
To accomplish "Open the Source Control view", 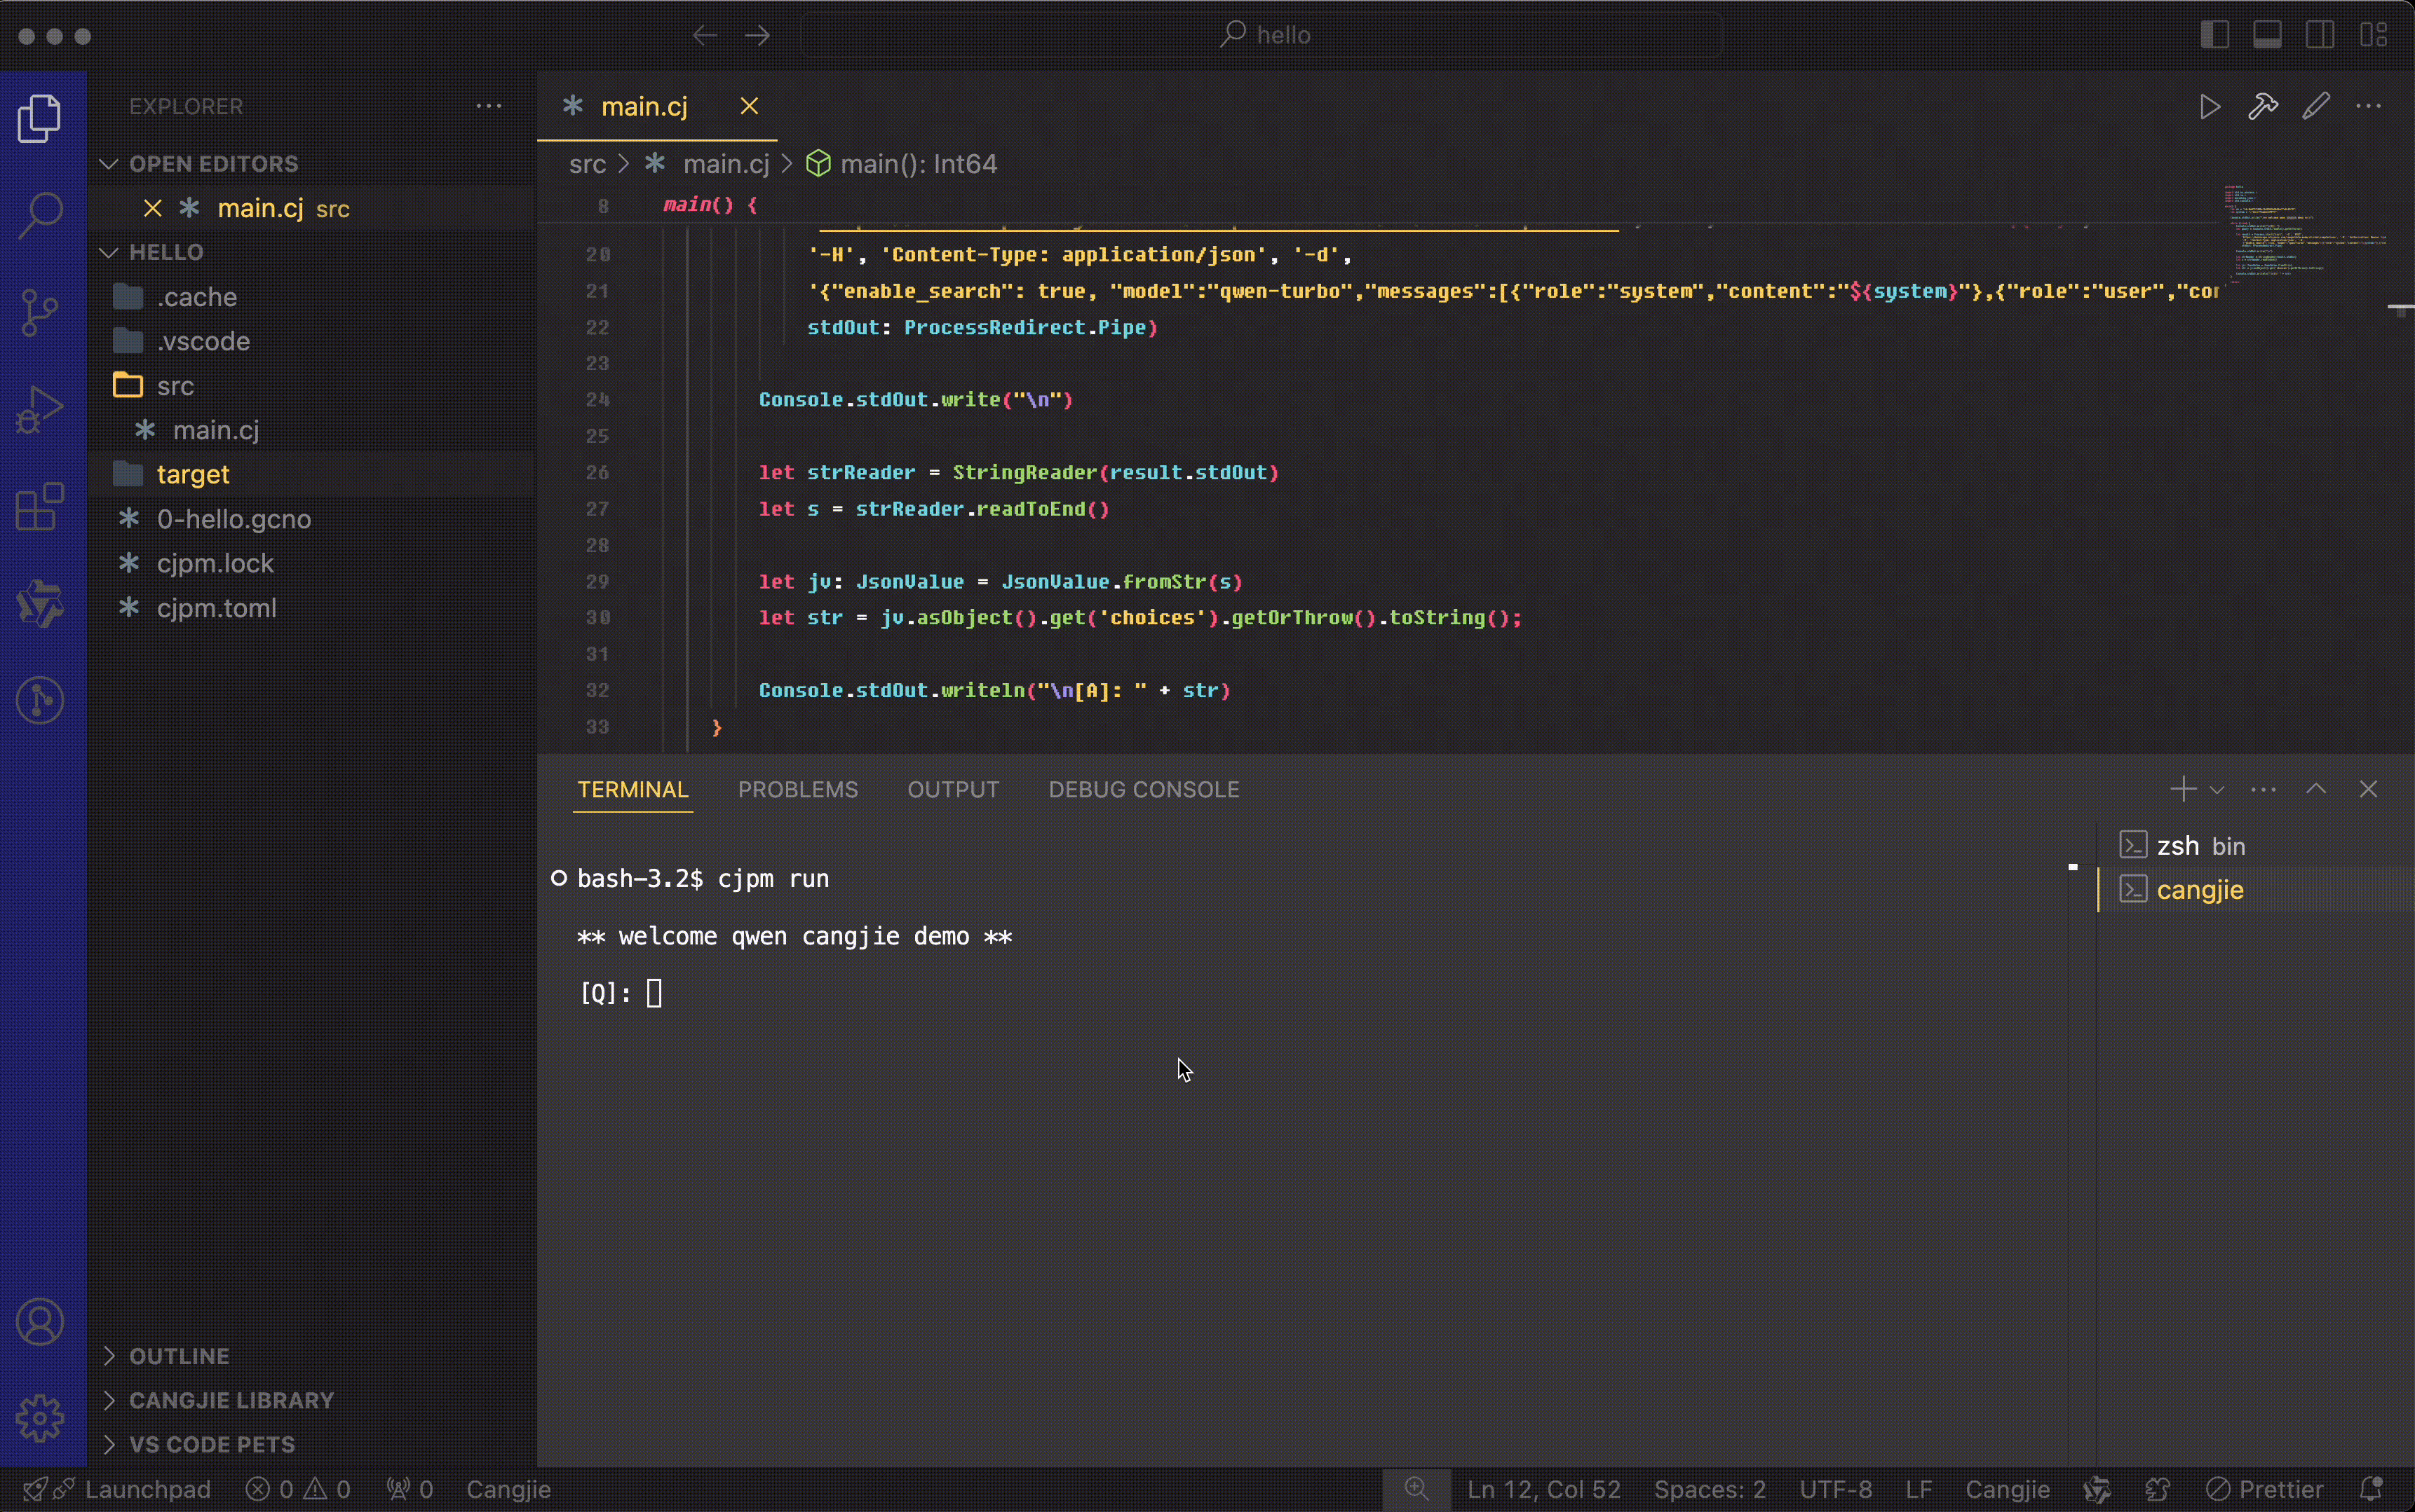I will point(40,312).
